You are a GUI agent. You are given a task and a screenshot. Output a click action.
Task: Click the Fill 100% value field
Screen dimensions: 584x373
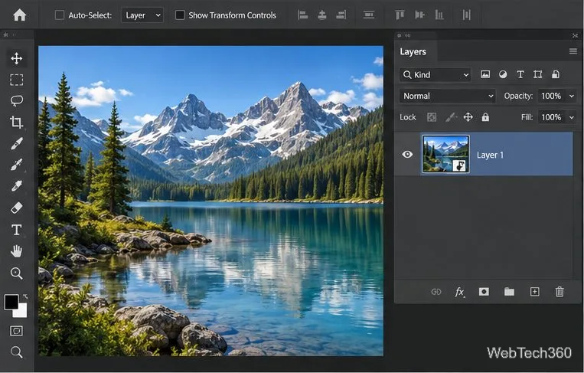pos(552,117)
